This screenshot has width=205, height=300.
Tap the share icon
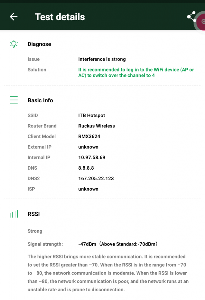[191, 17]
